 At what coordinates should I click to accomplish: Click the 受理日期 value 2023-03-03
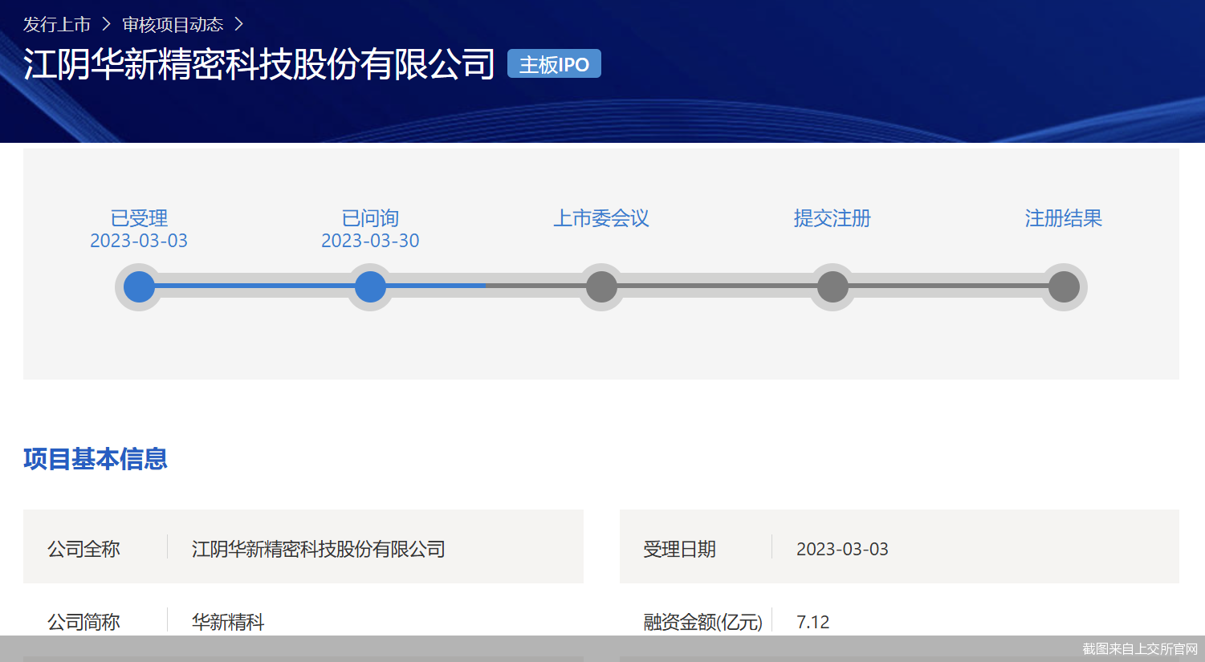click(842, 549)
